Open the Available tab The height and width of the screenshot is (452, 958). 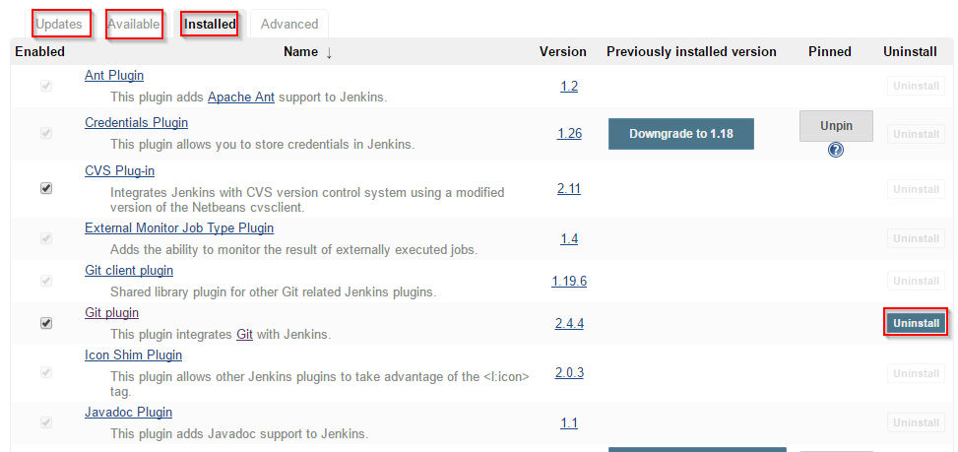(135, 25)
